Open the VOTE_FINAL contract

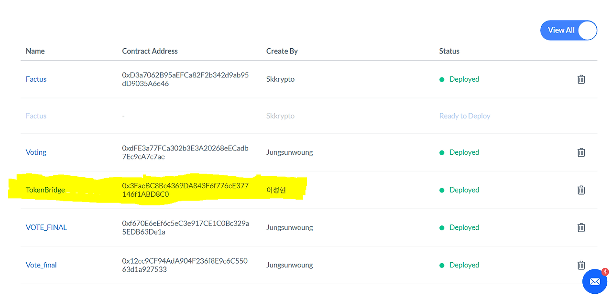[46, 227]
